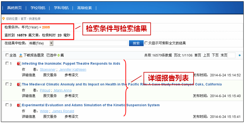Check the box for result 1
This screenshot has height=123, width=245.
(x=7, y=63)
